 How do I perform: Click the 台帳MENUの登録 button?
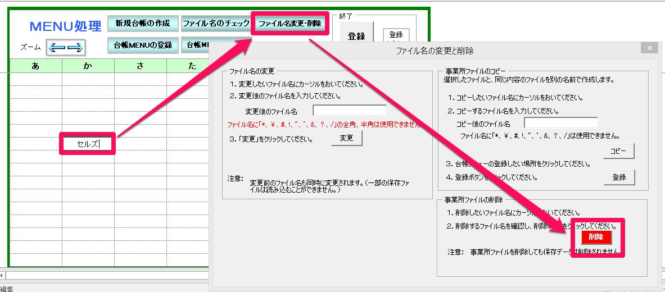coord(143,45)
